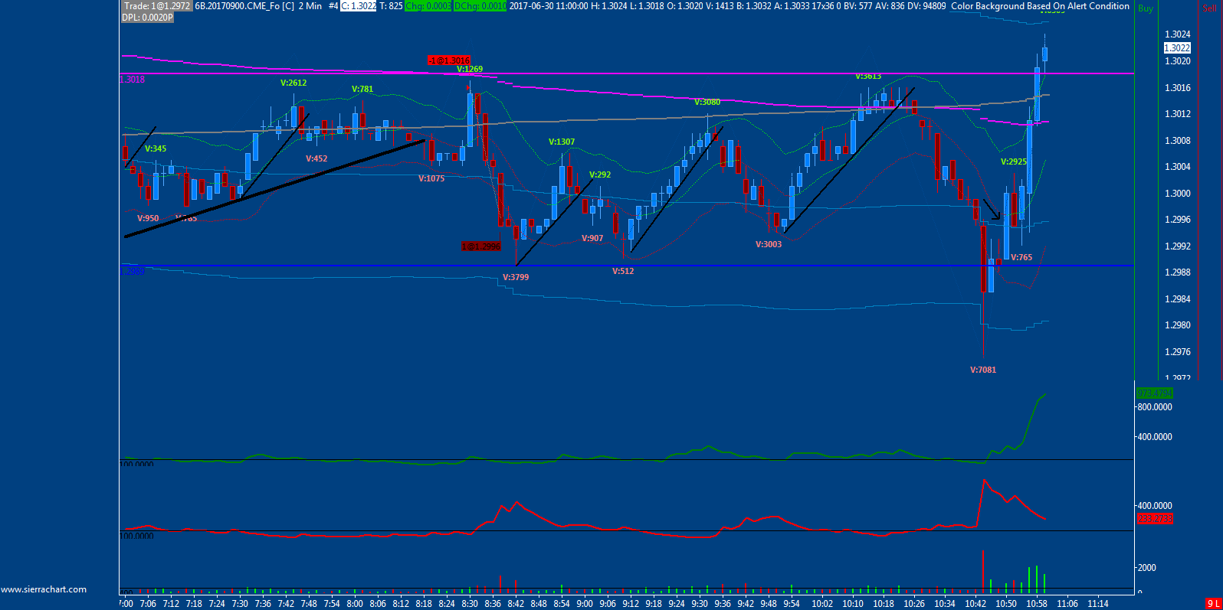Click the 7:30 time axis label
The image size is (1223, 610).
(240, 604)
